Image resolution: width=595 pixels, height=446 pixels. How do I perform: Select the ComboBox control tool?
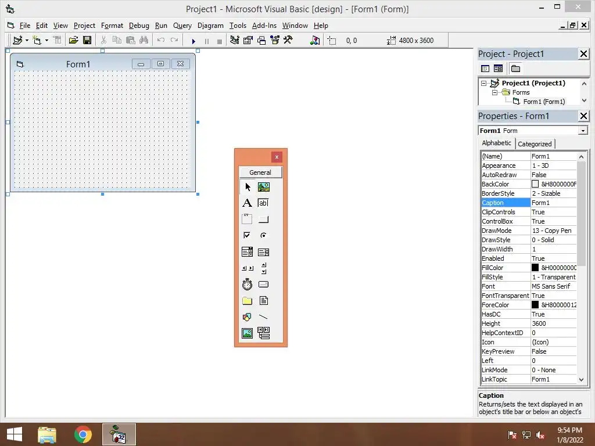pos(247,252)
